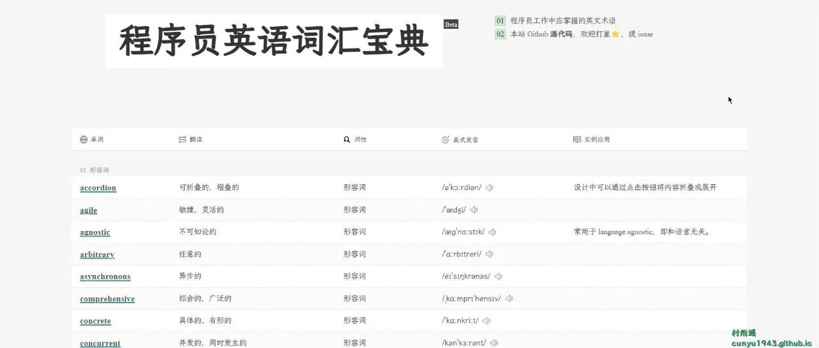Click the phonetic /əˈkɔːrdiən/
Image resolution: width=819 pixels, height=348 pixels.
pos(461,188)
